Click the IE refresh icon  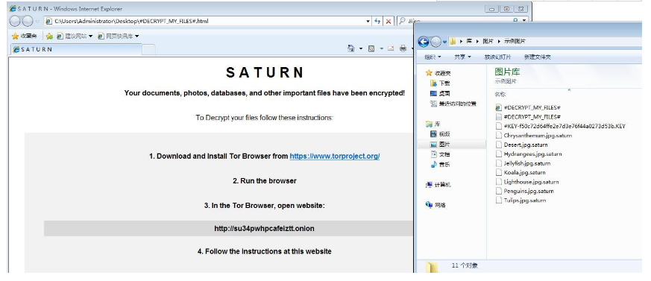tap(377, 21)
